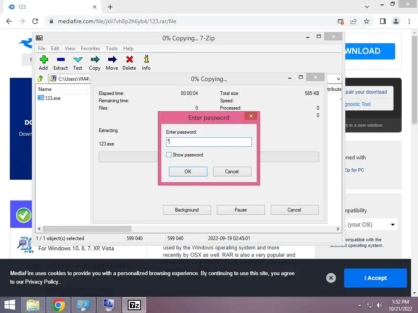Open Windows Start menu
Viewport: 418px width, 313px height.
point(10,305)
